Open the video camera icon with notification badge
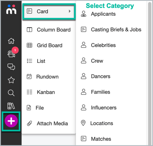The width and height of the screenshot is (153, 146). pos(11,54)
